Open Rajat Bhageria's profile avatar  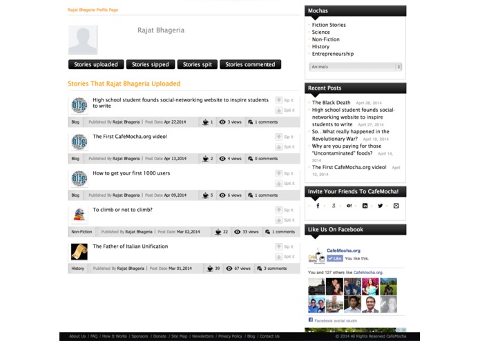click(x=83, y=40)
